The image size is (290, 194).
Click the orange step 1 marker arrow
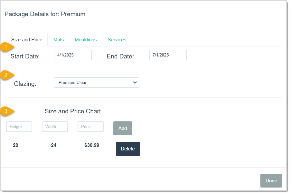[x=6, y=47]
